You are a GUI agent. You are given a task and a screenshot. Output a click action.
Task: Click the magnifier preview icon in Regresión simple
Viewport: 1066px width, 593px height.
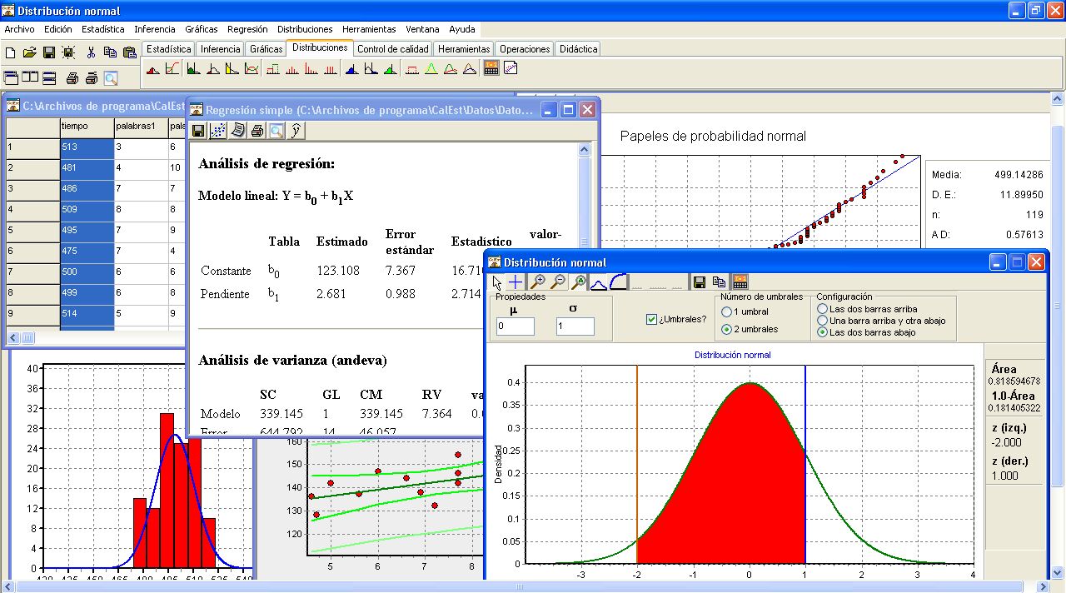(276, 130)
